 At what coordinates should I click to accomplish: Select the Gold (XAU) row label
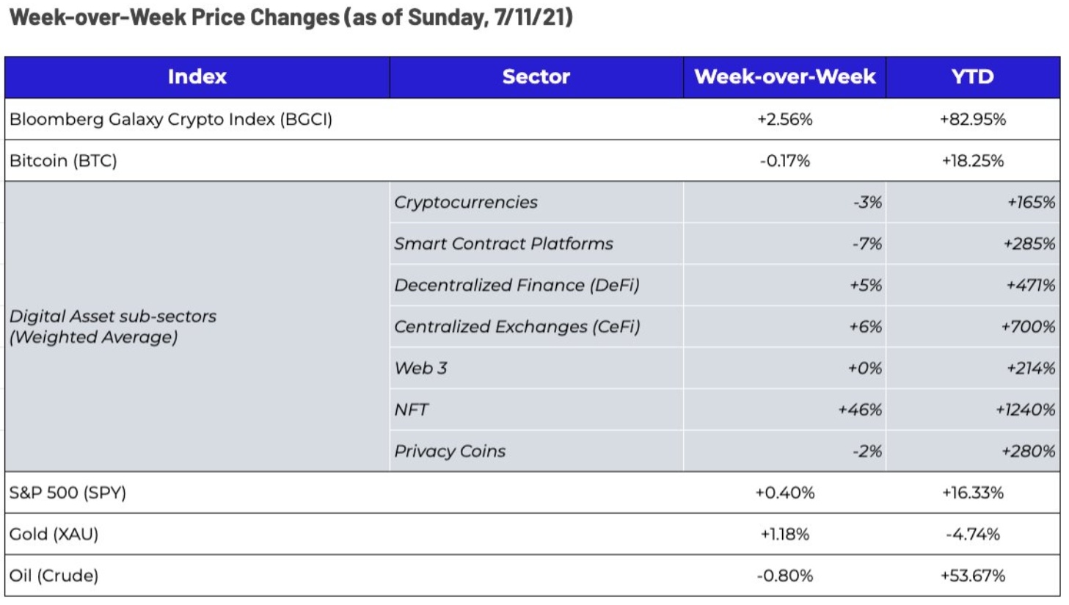click(54, 534)
